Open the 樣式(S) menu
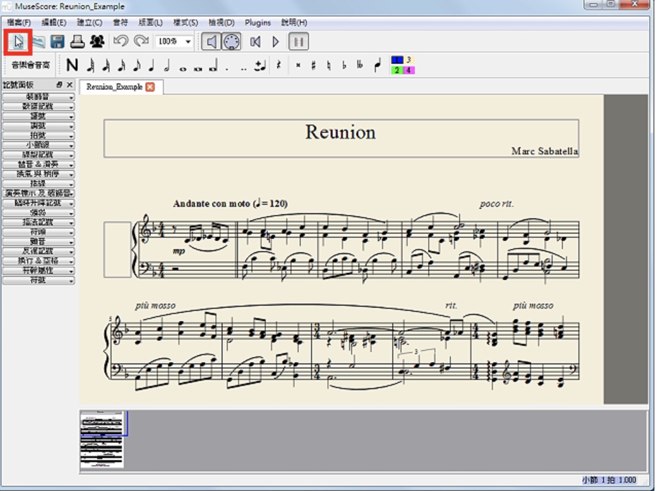The width and height of the screenshot is (657, 491). pos(186,23)
